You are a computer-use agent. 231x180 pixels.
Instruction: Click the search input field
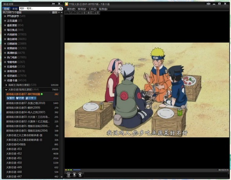click(39, 9)
